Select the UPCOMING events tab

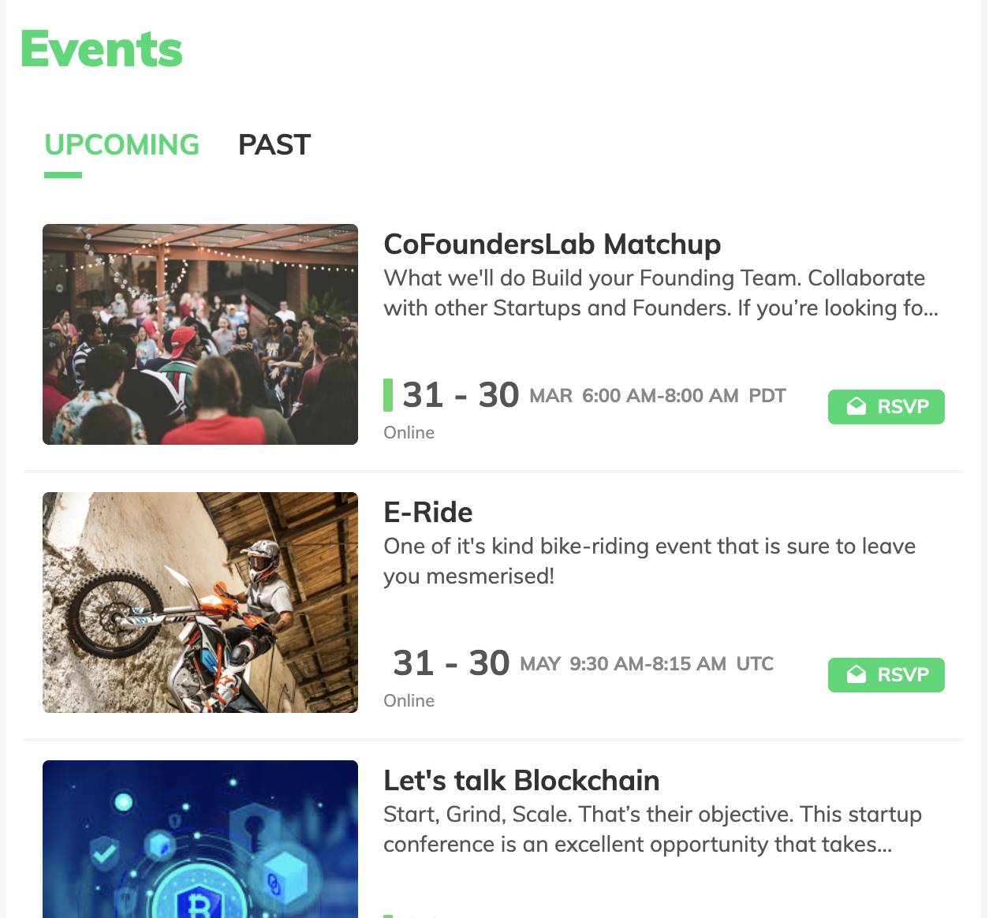coord(122,145)
